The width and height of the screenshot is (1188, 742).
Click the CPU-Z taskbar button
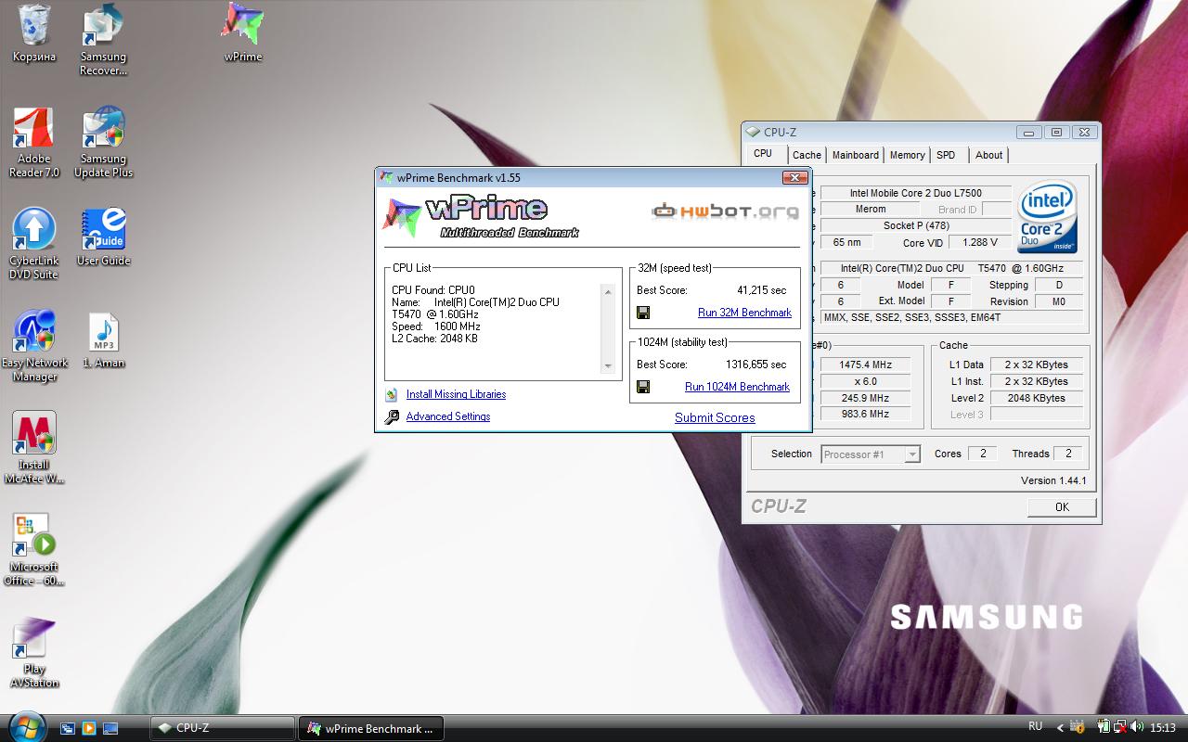[x=223, y=728]
